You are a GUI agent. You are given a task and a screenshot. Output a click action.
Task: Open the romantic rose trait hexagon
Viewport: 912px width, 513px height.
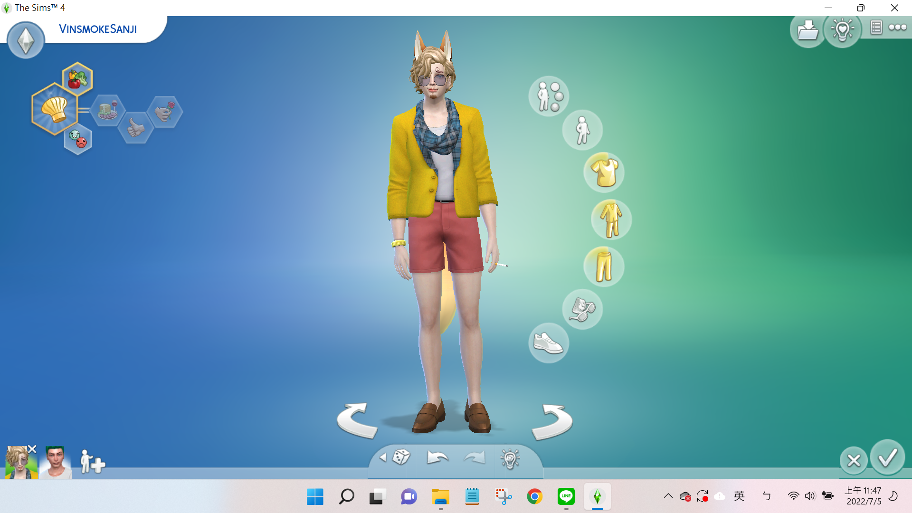pyautogui.click(x=165, y=112)
